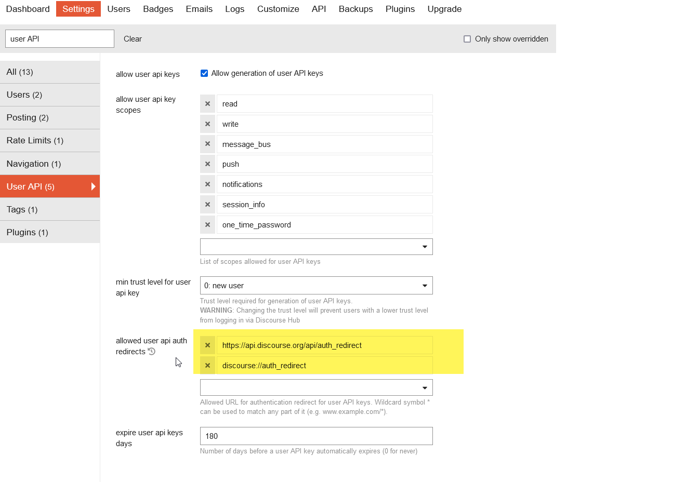
Task: Clear the settings search filter
Action: coord(133,39)
